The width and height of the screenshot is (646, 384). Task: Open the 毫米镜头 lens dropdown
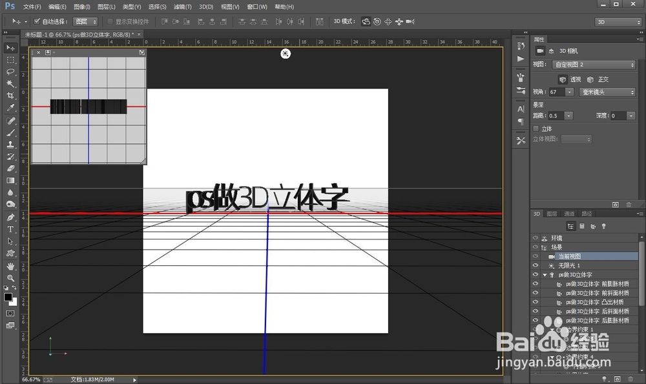pos(607,92)
